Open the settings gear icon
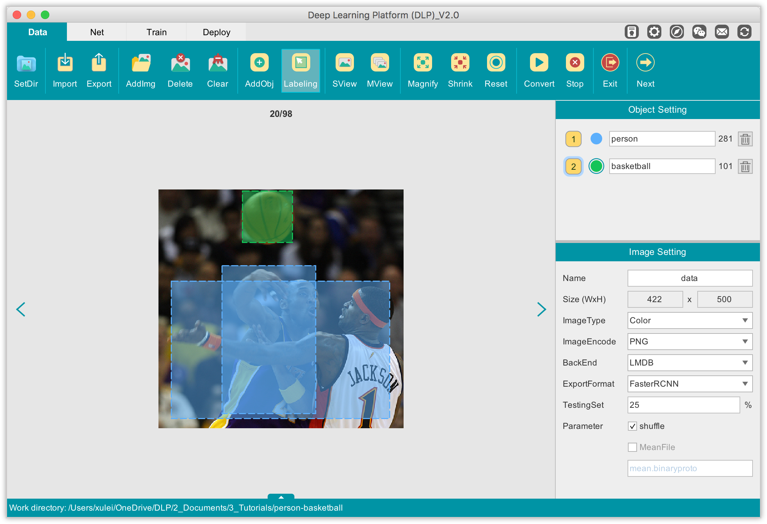 tap(654, 32)
